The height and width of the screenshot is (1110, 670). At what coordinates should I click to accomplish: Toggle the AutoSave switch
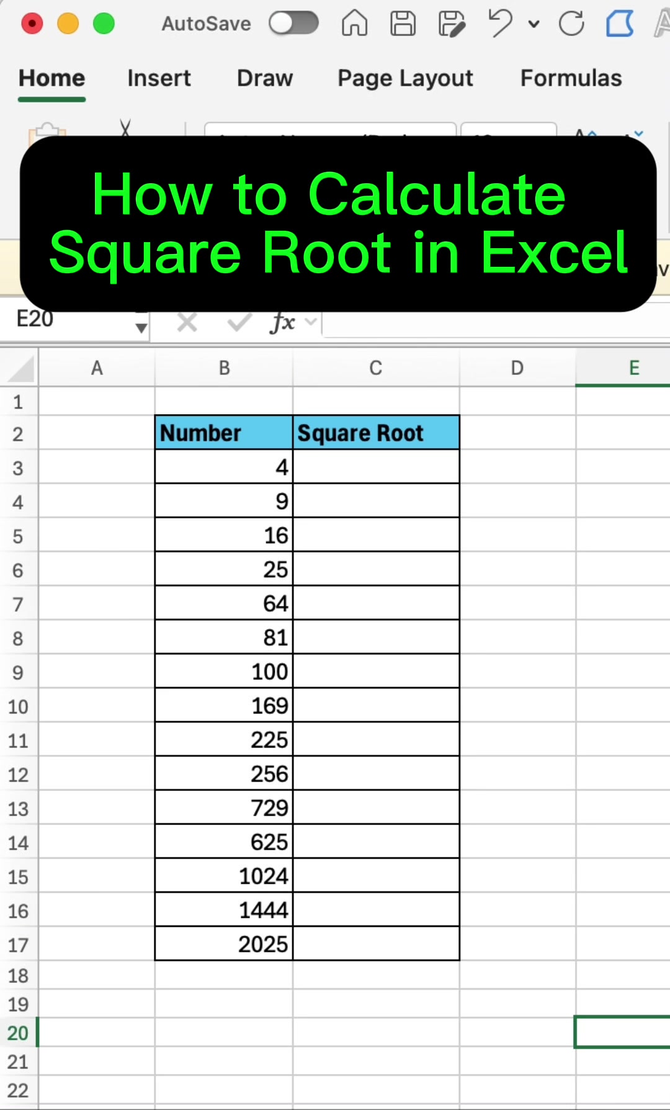pyautogui.click(x=293, y=24)
